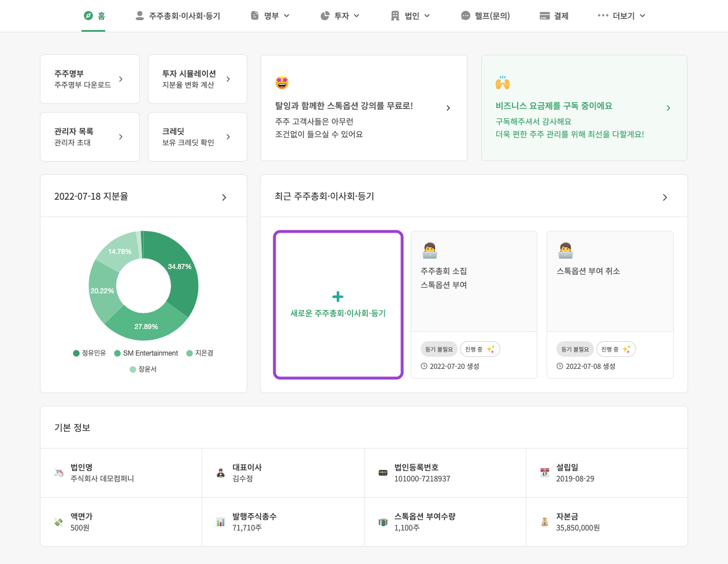
Task: Click the compass home icon in navigation
Action: pos(88,16)
